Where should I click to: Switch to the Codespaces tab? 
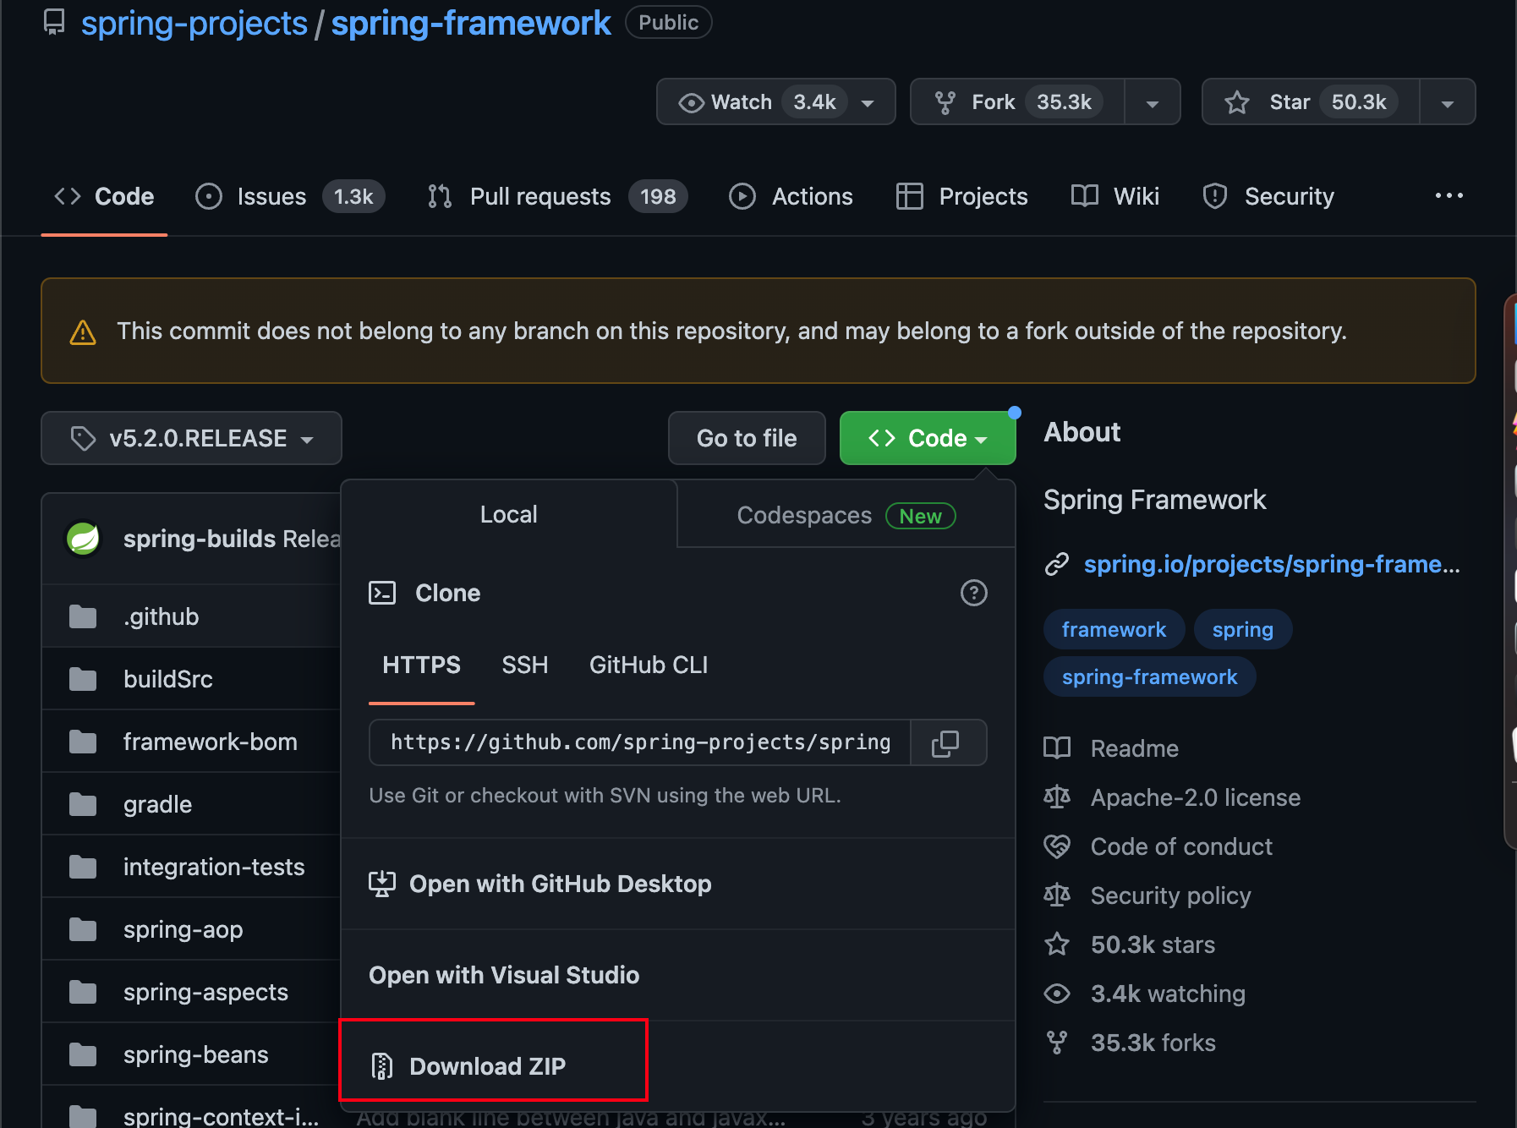(846, 515)
